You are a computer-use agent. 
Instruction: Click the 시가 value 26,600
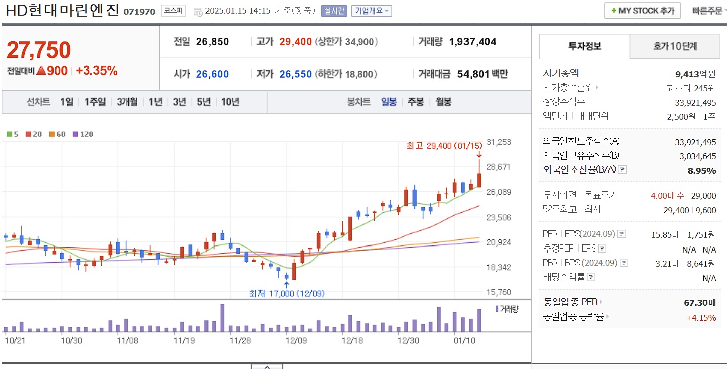213,74
